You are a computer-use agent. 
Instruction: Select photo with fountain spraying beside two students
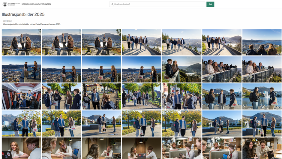262,96
